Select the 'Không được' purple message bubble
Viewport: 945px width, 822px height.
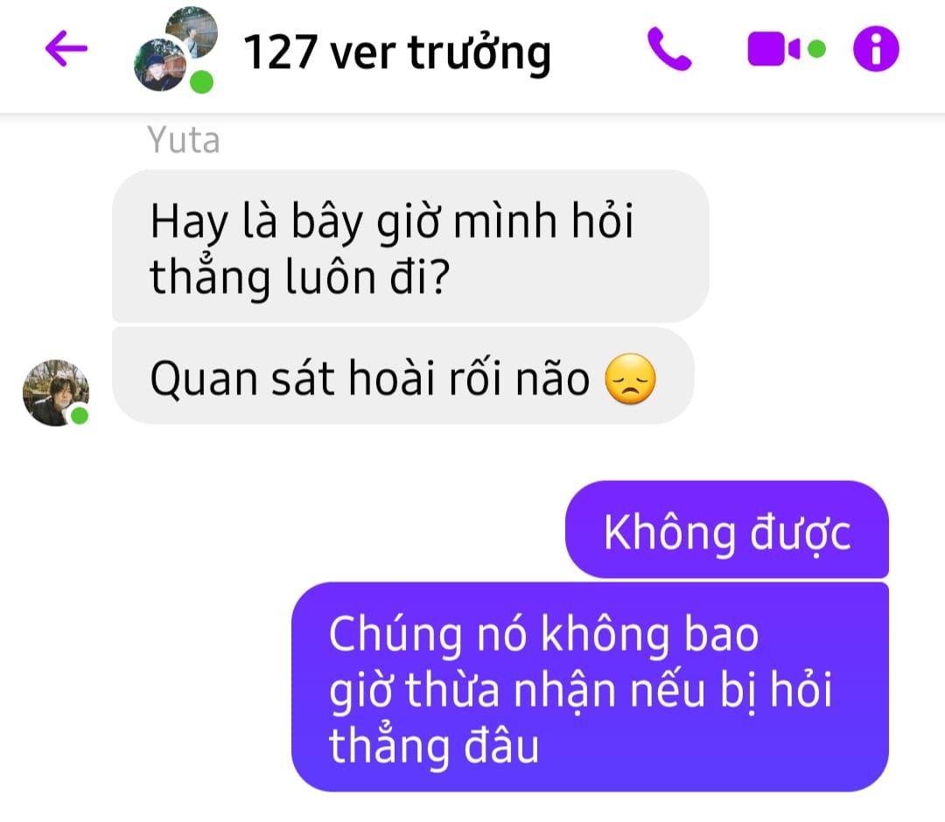tap(727, 529)
